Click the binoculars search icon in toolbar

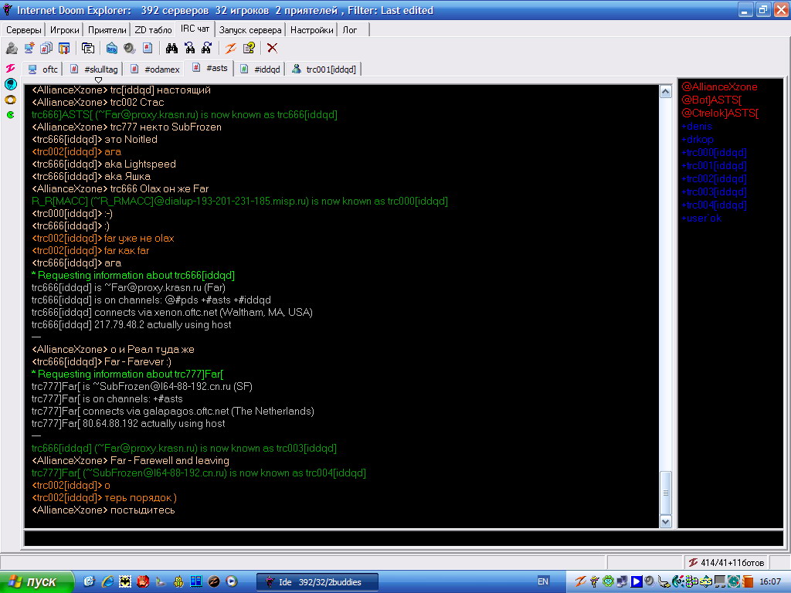[x=171, y=48]
